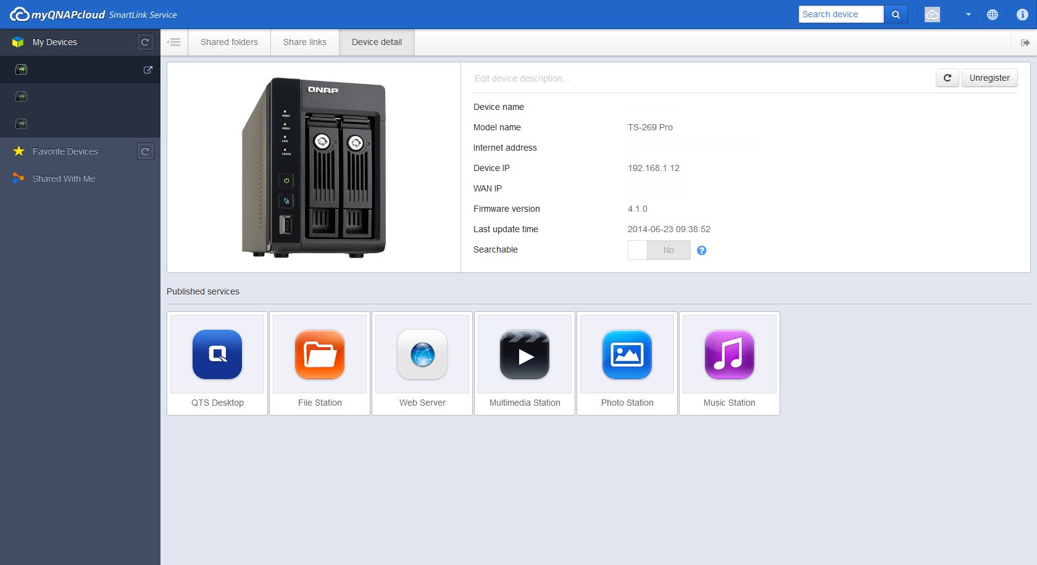1037x565 pixels.
Task: Click the myQNAPcloud logo in the header
Action: click(93, 14)
